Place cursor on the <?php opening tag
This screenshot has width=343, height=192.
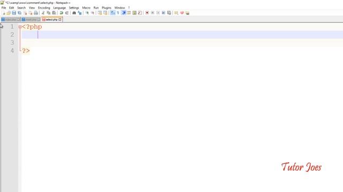[x=32, y=27]
